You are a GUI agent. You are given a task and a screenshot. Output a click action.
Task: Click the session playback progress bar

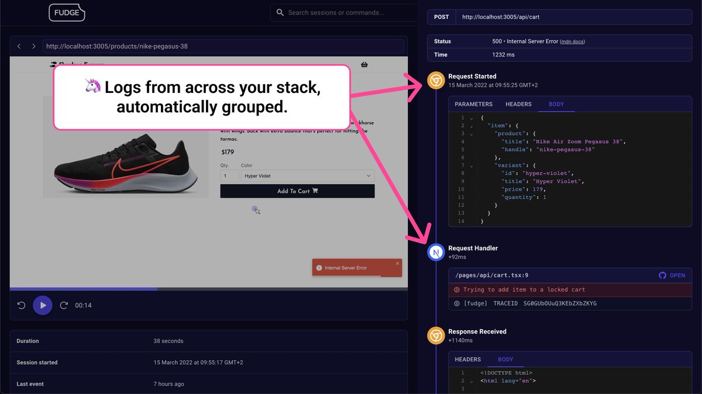pyautogui.click(x=209, y=289)
